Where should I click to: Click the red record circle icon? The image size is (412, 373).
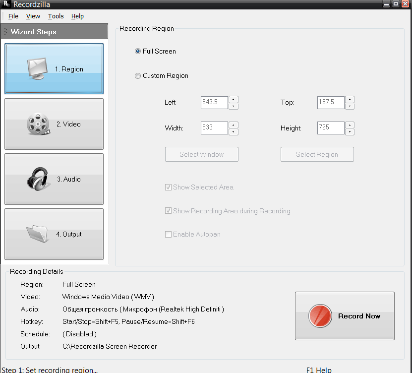(x=320, y=315)
